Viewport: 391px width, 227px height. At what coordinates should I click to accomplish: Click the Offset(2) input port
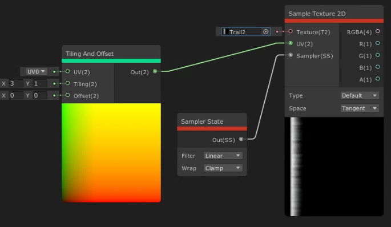(67, 95)
